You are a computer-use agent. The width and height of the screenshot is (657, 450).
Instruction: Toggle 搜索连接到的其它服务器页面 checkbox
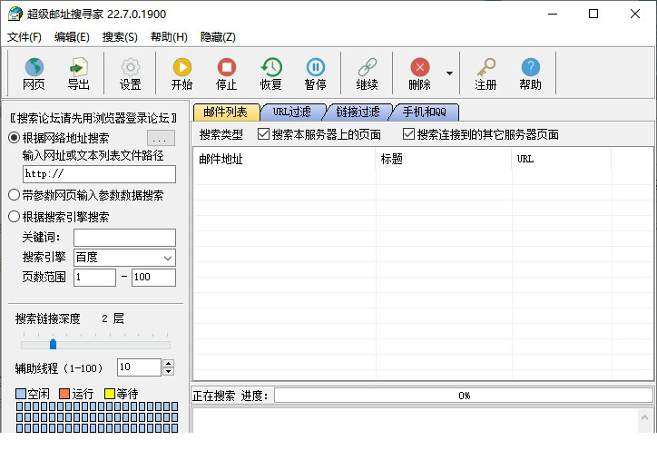click(408, 134)
